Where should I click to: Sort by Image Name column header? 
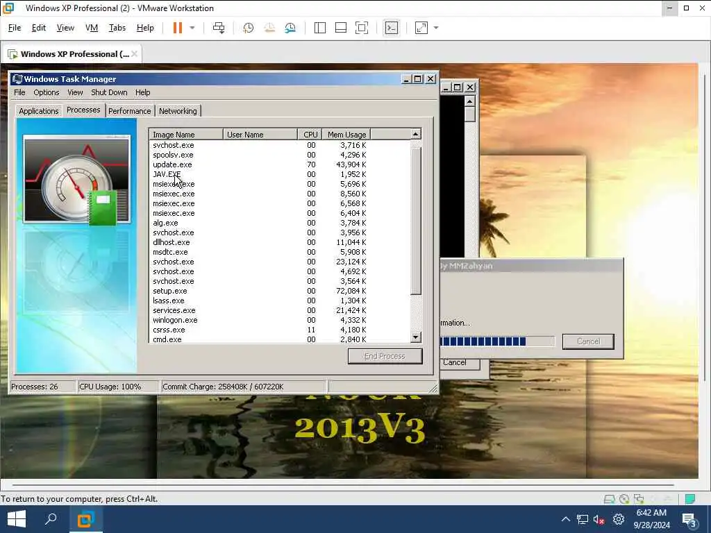click(x=186, y=135)
